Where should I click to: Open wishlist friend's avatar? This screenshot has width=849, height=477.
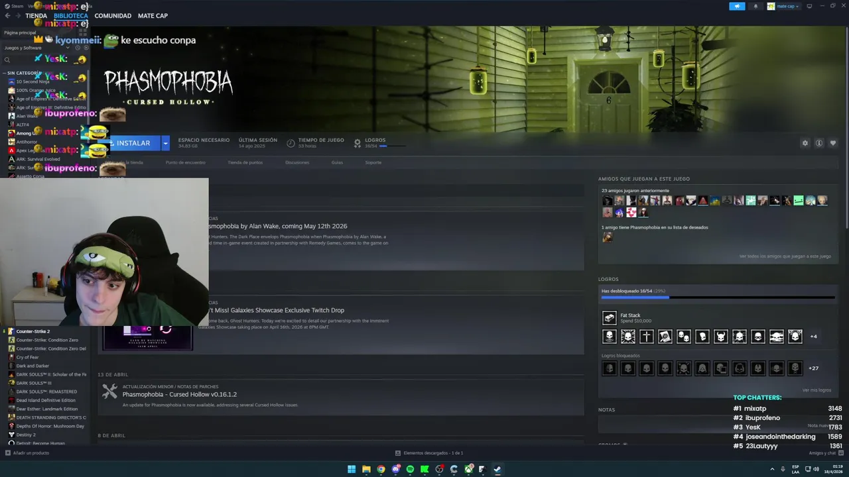pos(608,237)
